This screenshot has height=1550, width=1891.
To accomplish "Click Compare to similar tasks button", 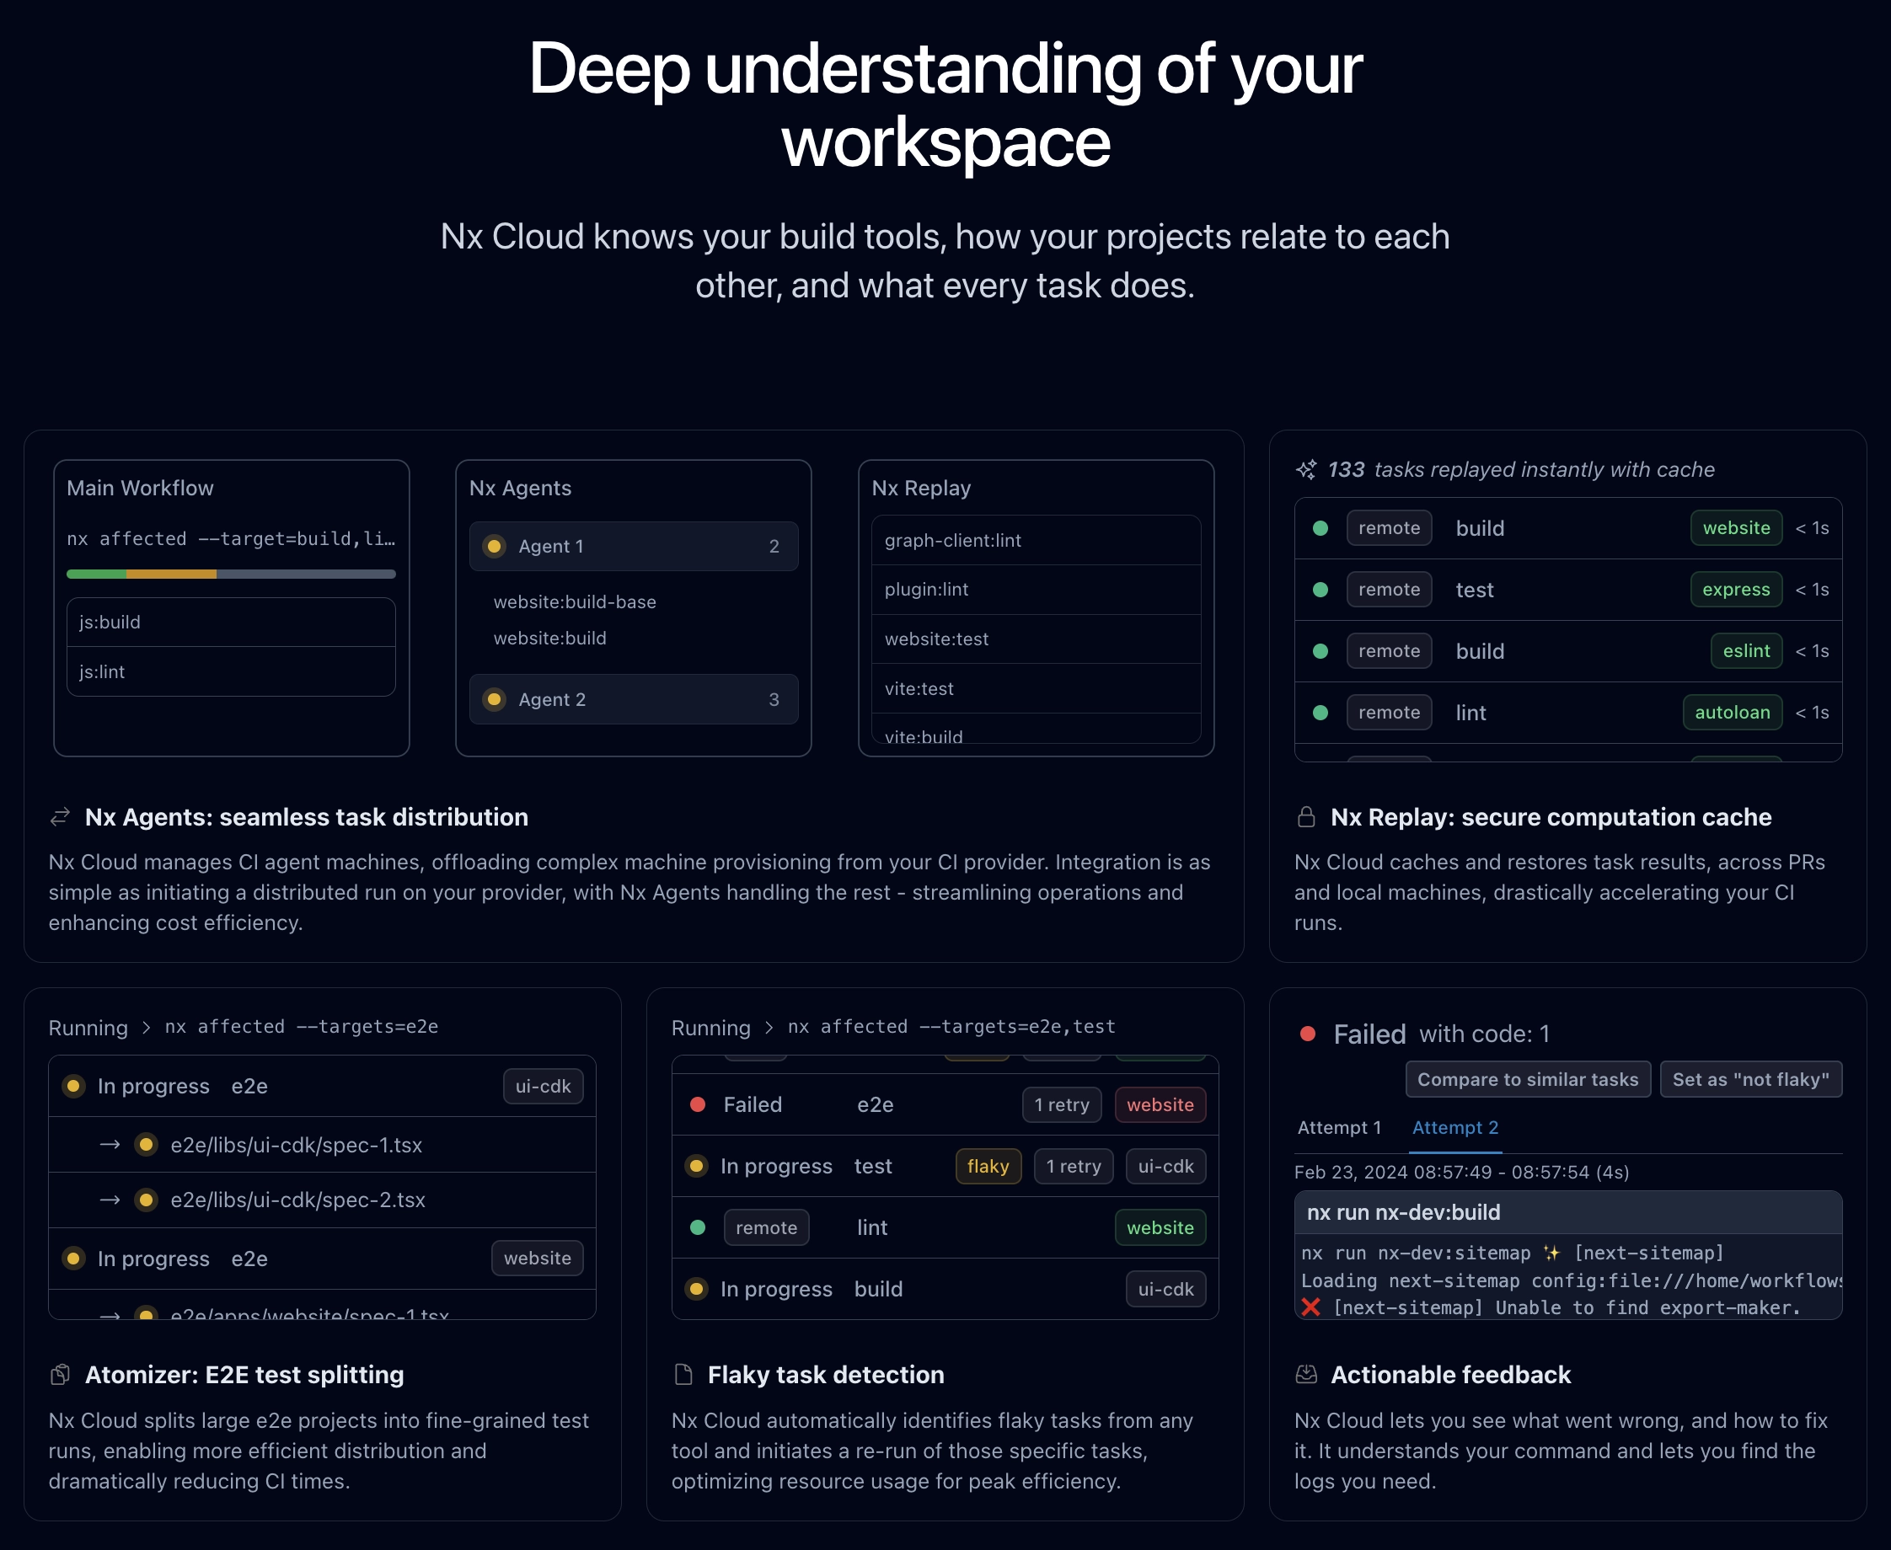I will [1527, 1079].
